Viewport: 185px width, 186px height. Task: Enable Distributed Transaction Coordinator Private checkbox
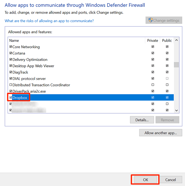153,85
